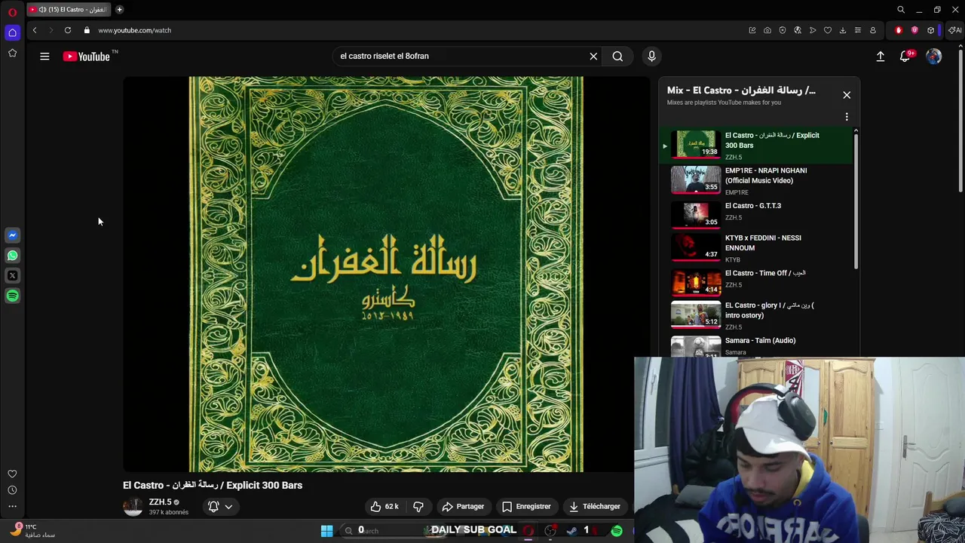This screenshot has width=965, height=543.
Task: Open the sidebar history clock icon
Action: pyautogui.click(x=12, y=490)
